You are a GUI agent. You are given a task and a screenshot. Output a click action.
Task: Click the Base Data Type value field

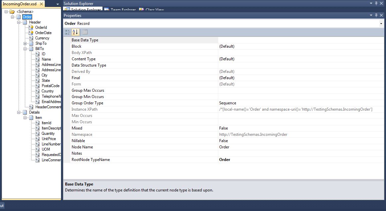pos(301,40)
